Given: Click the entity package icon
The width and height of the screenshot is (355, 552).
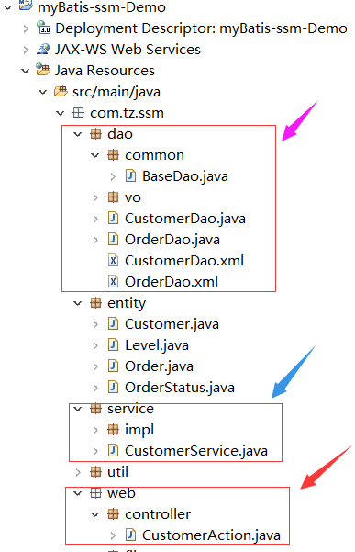Looking at the screenshot, I should click(95, 303).
